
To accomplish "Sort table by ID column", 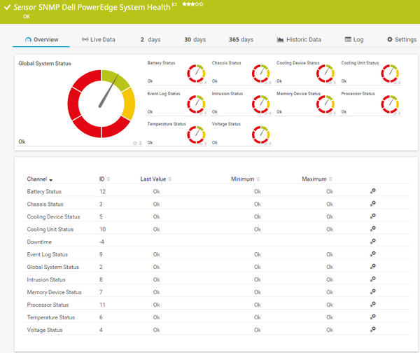I will (x=104, y=179).
